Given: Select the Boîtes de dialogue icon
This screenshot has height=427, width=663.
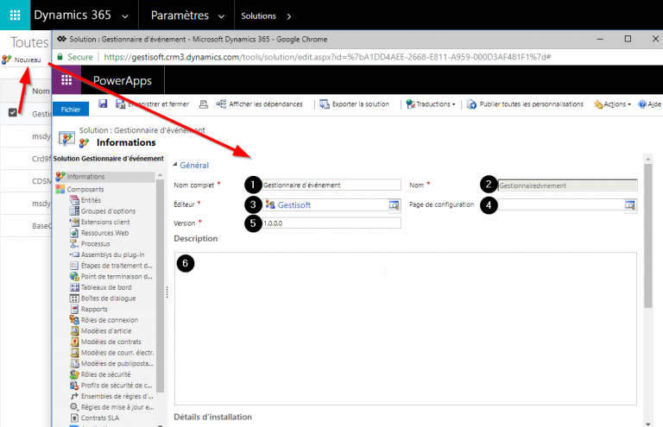Looking at the screenshot, I should click(x=74, y=298).
